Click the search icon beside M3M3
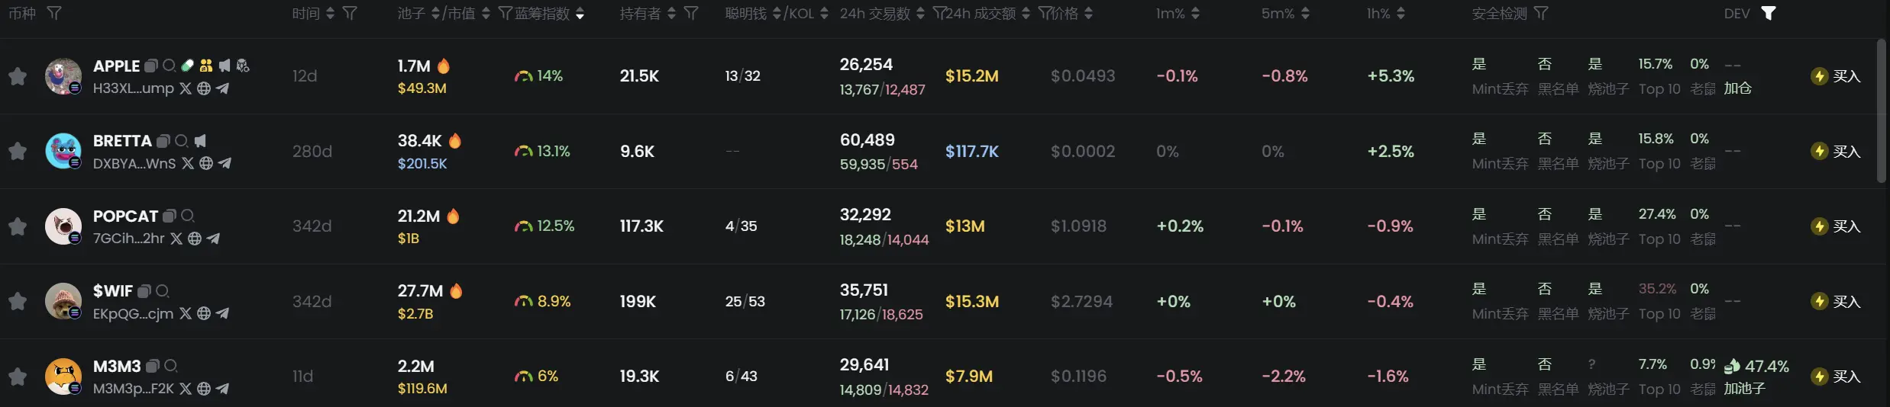The height and width of the screenshot is (407, 1890). pyautogui.click(x=171, y=366)
